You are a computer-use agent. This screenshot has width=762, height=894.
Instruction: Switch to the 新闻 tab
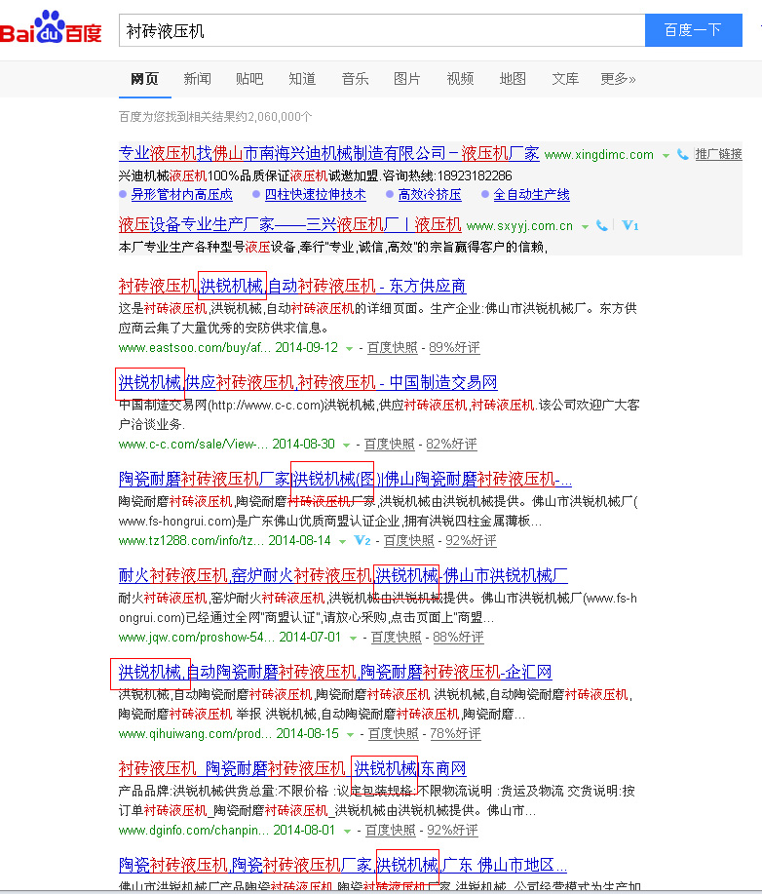click(197, 79)
